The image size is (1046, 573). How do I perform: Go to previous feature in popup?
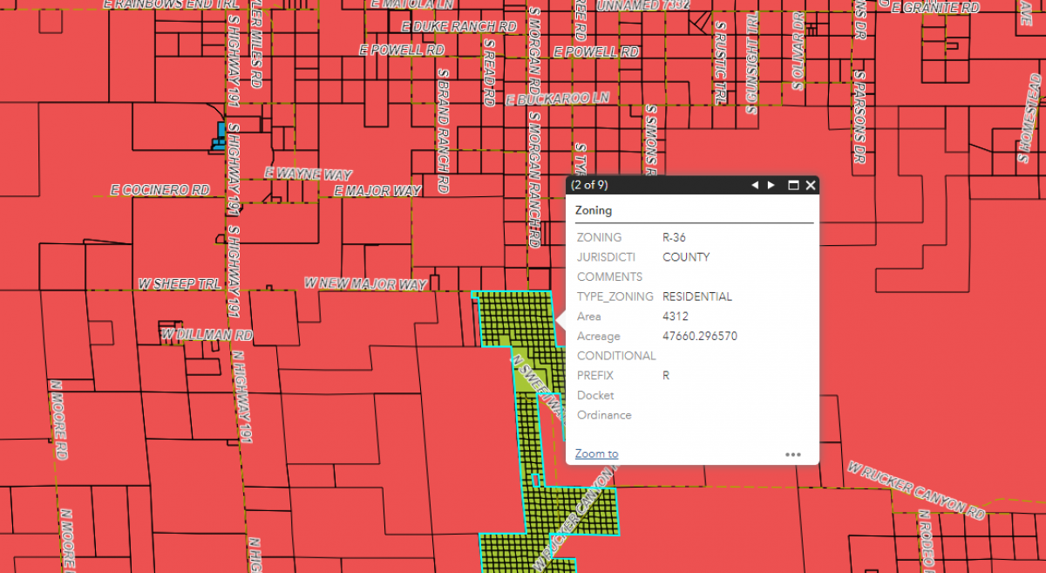756,185
